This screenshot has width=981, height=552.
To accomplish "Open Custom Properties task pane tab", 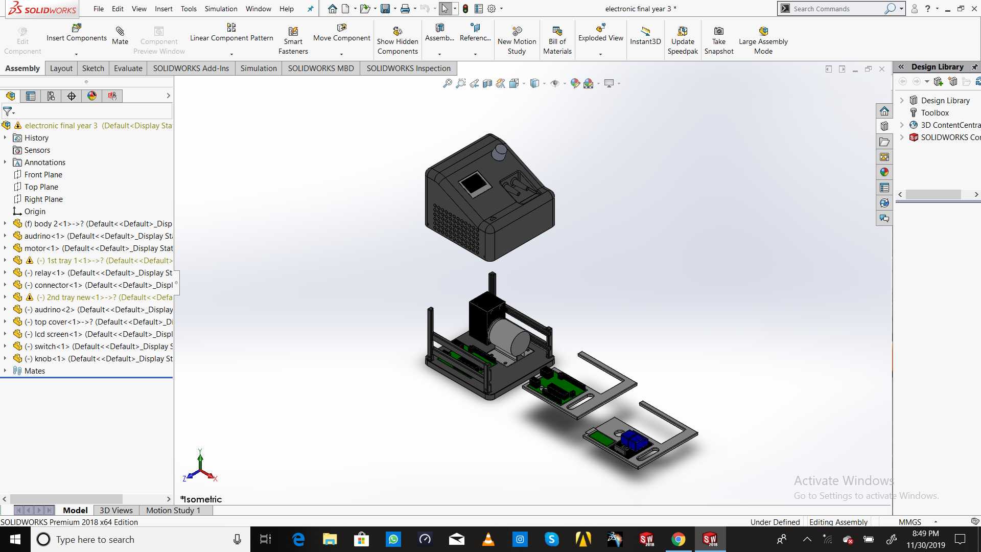I will coord(884,188).
